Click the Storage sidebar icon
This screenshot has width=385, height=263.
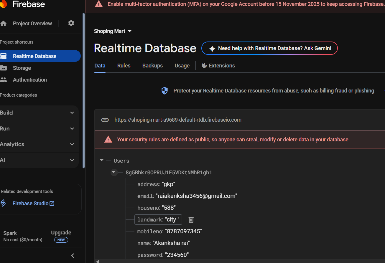pos(4,68)
